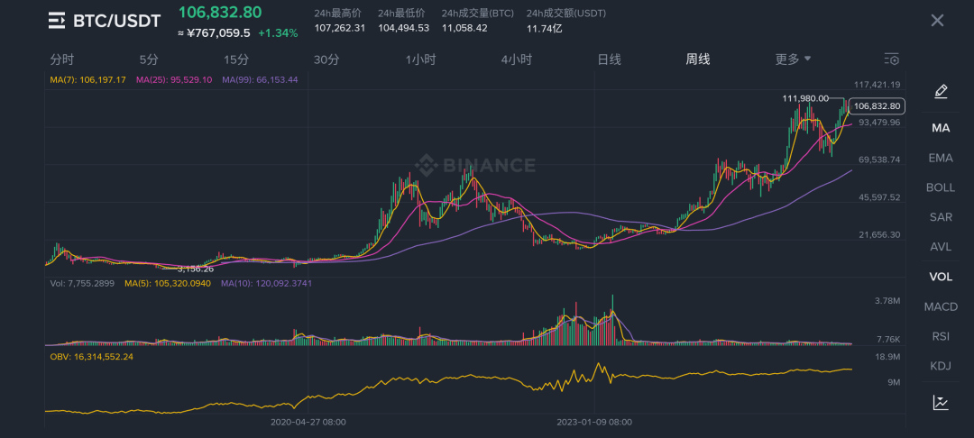
Task: Enable the RSI indicator
Action: tap(941, 336)
